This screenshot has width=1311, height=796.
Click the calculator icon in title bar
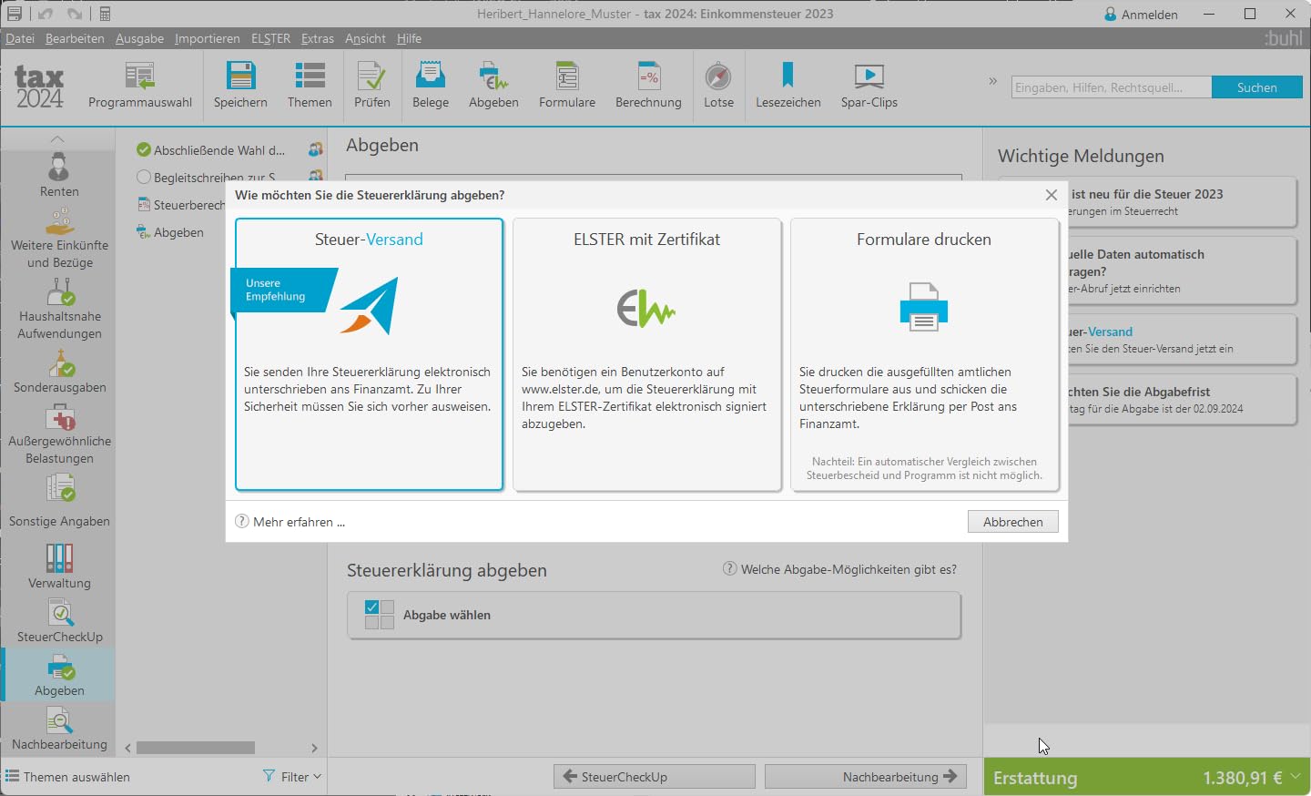coord(105,14)
